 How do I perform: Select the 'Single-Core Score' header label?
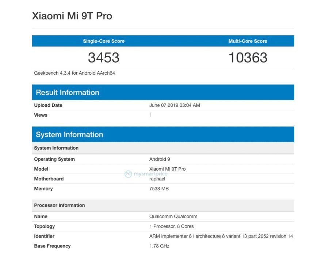pos(104,41)
